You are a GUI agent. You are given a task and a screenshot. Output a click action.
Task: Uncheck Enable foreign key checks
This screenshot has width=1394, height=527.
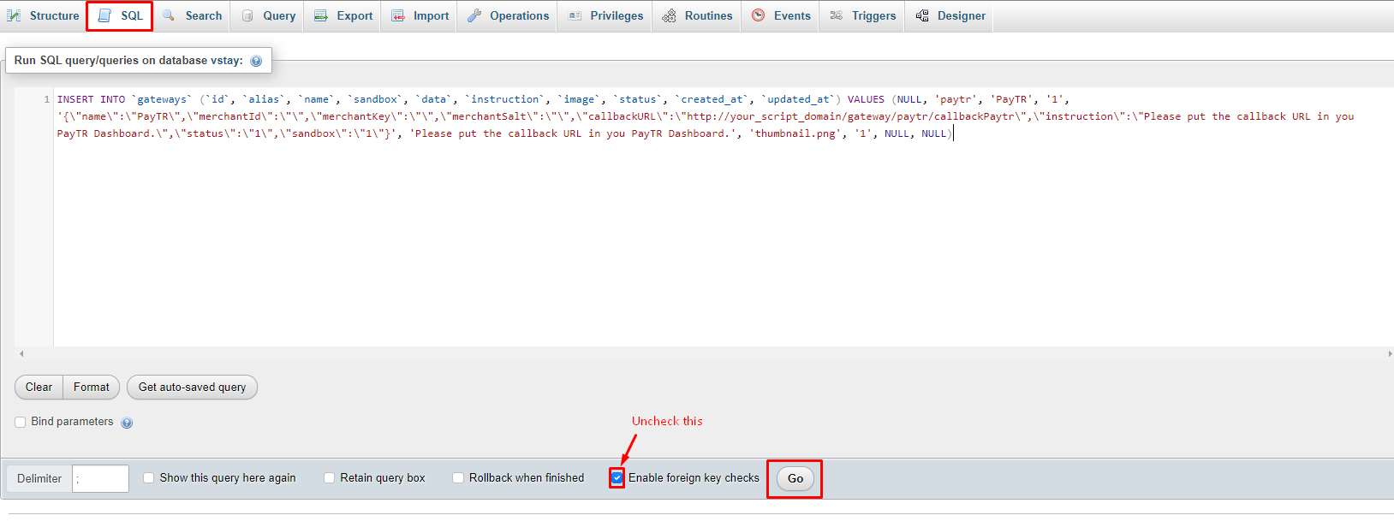coord(617,478)
